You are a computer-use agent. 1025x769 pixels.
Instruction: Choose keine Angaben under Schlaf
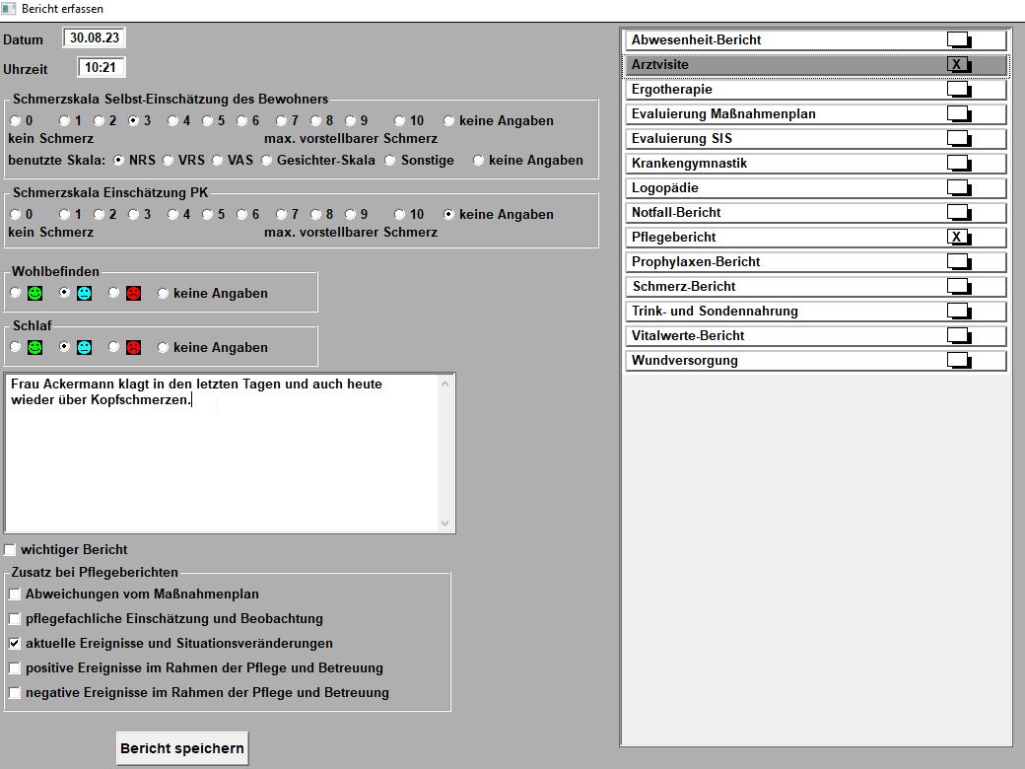163,348
